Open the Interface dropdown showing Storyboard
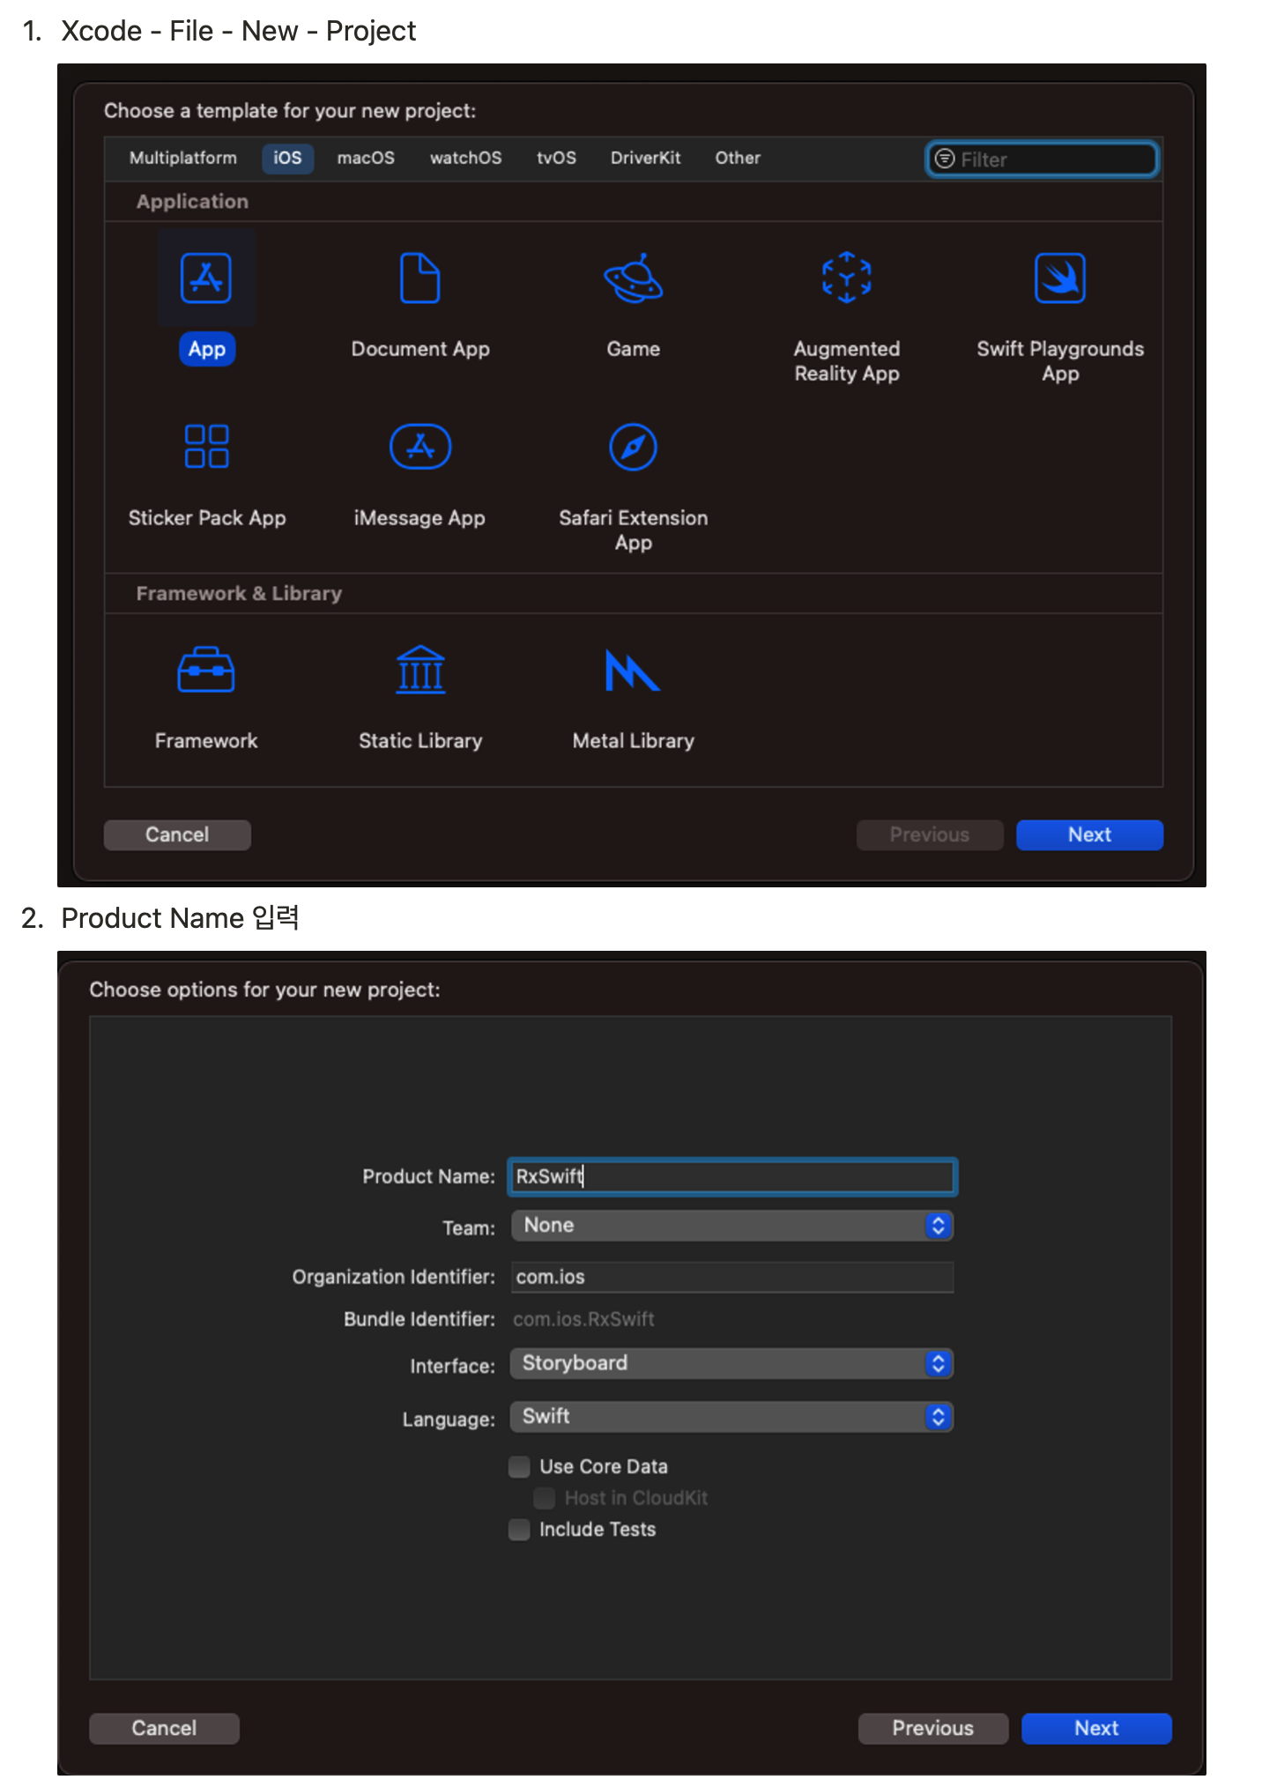The width and height of the screenshot is (1262, 1787). coord(732,1363)
